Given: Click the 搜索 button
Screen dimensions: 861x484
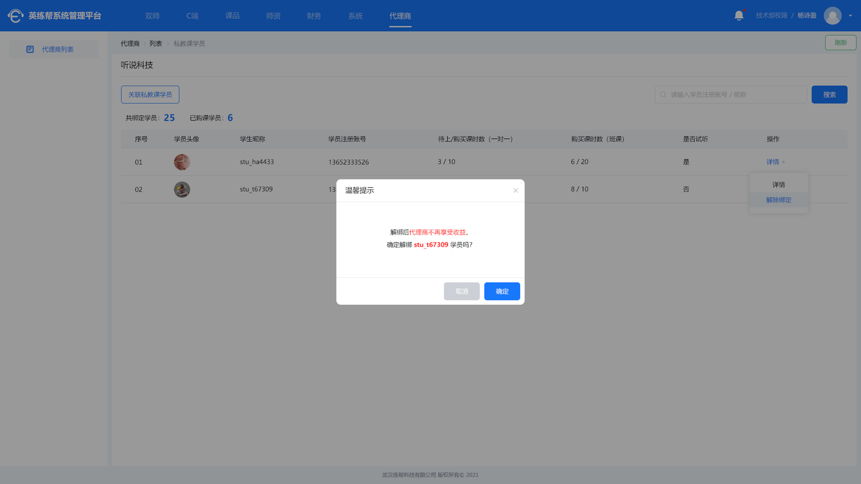Looking at the screenshot, I should pos(829,95).
